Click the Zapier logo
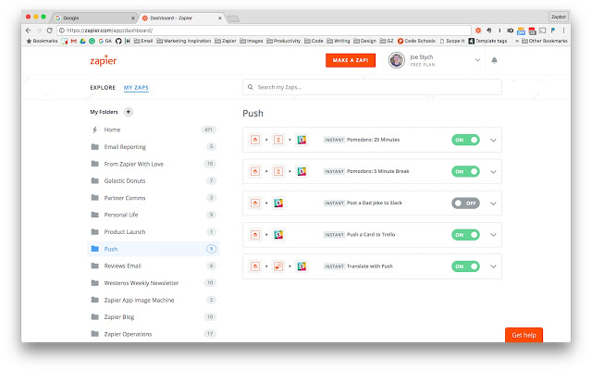This screenshot has height=370, width=592. 102,60
